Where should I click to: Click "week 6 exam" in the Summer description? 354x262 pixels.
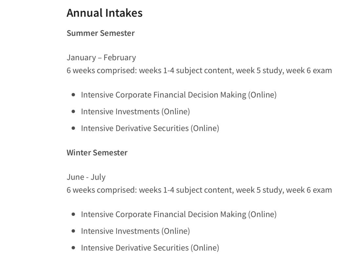tap(309, 71)
